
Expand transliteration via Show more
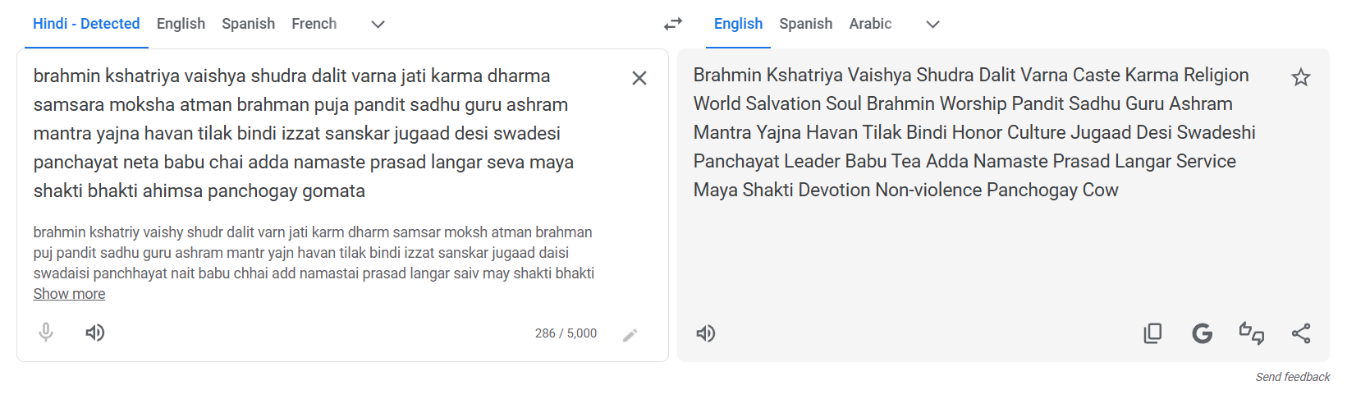[69, 294]
